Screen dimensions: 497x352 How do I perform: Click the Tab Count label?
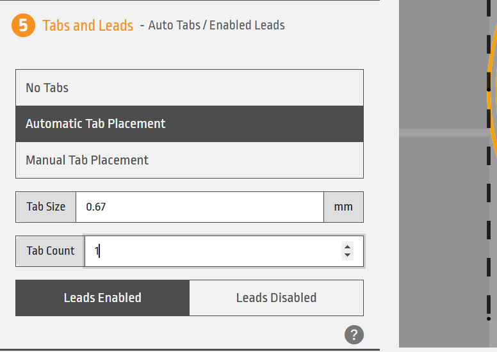click(x=51, y=252)
